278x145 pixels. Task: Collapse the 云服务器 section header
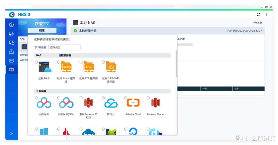coord(102,91)
